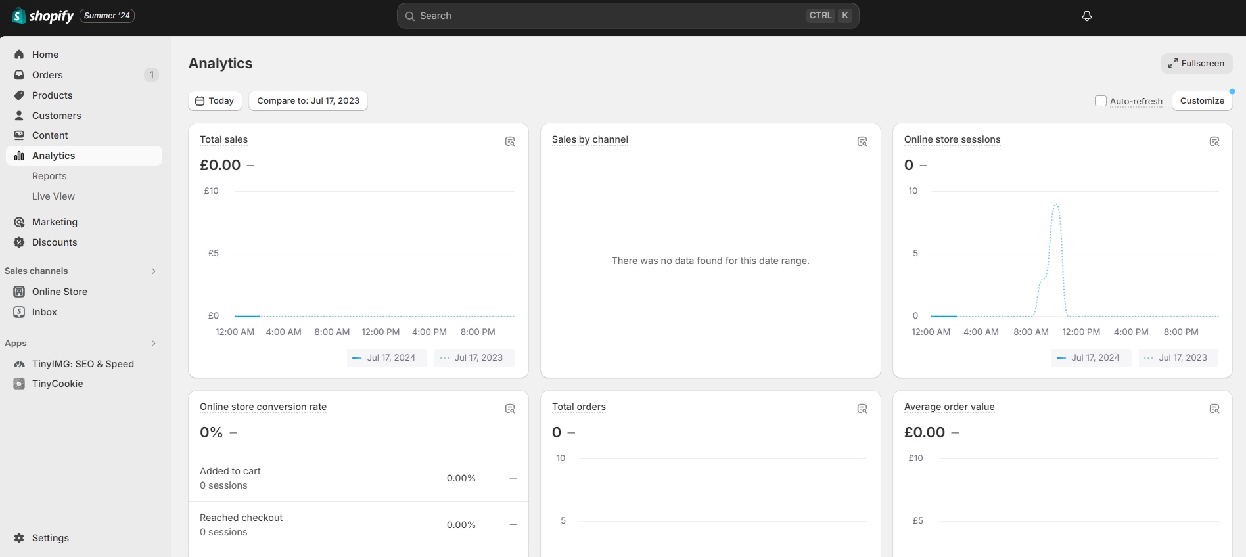Click the Content icon in sidebar
This screenshot has height=557, width=1246.
pyautogui.click(x=19, y=135)
